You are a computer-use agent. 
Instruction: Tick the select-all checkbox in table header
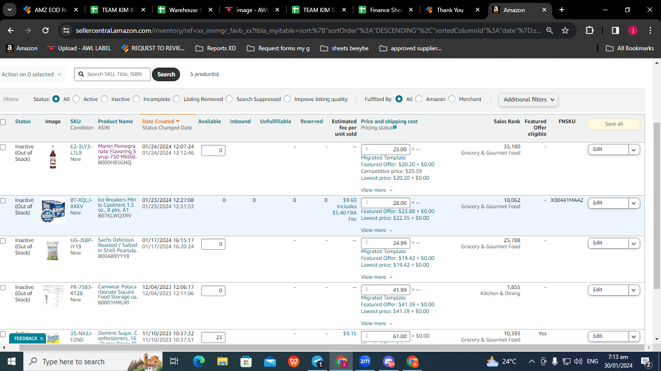pos(3,122)
